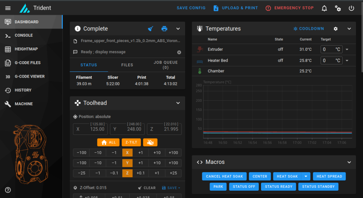Dismiss the Ready display message
The image size is (363, 198).
(x=179, y=52)
